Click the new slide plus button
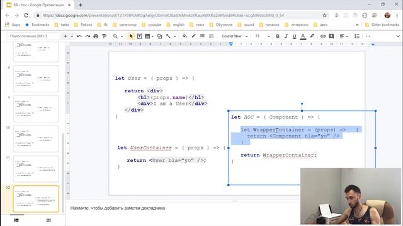Screen dimensions: 403x226 click(65, 36)
